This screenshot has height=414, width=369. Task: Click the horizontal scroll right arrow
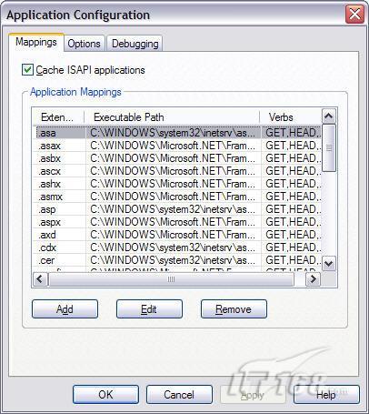point(313,278)
